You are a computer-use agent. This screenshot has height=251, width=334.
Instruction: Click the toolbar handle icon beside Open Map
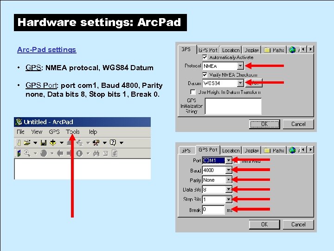pyautogui.click(x=19, y=143)
